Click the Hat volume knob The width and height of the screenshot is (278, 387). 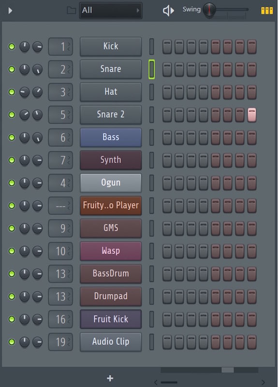(38, 92)
